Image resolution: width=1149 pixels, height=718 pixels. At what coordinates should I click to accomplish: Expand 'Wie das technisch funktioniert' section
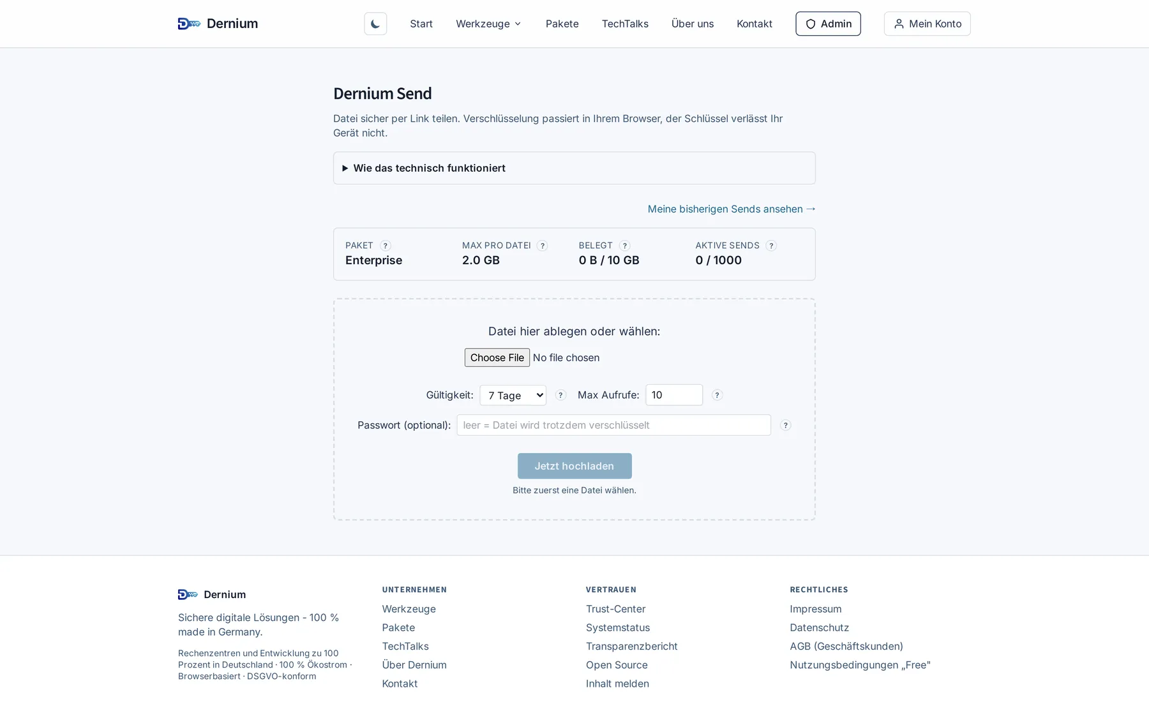point(574,168)
